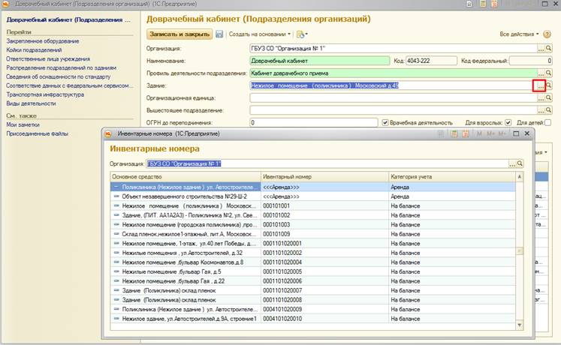The width and height of the screenshot is (561, 345).
Task: Click the save diskette icon in toolbar
Action: tap(219, 34)
